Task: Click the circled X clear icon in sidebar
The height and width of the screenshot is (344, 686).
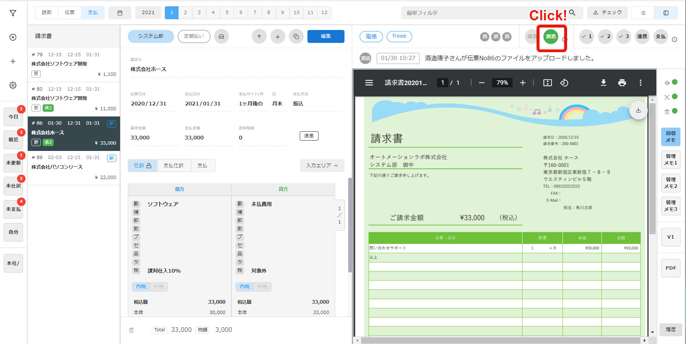Action: click(13, 37)
